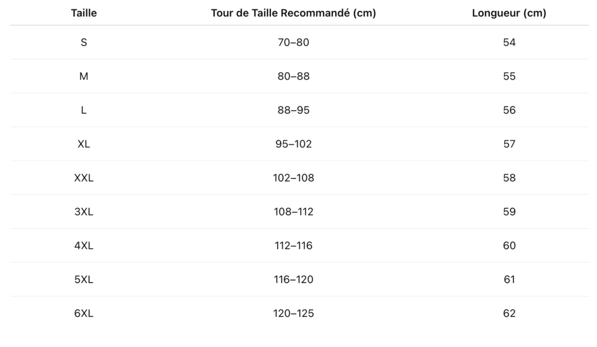Select the 3XL size cell

pyautogui.click(x=84, y=212)
